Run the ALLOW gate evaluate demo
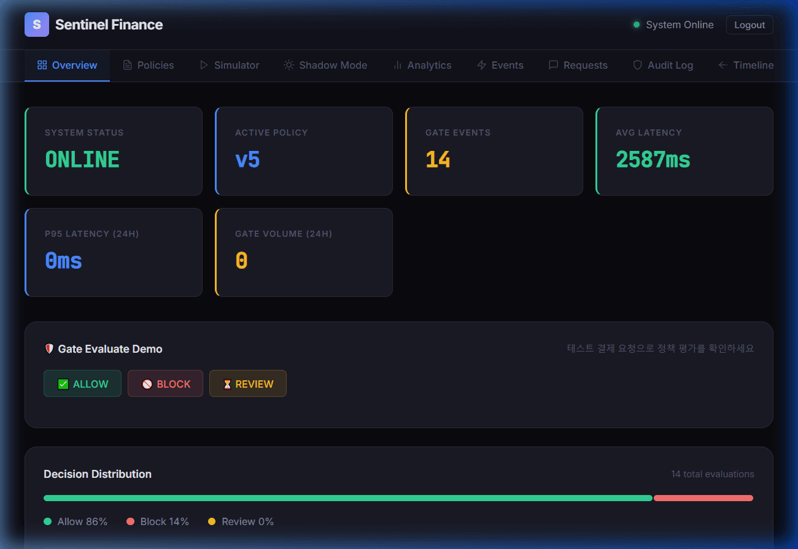This screenshot has height=549, width=798. pyautogui.click(x=82, y=384)
